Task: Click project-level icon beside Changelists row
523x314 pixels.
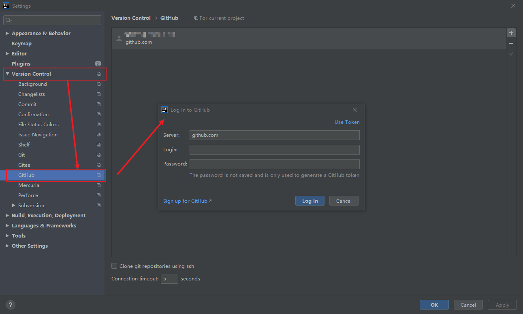Action: tap(98, 94)
